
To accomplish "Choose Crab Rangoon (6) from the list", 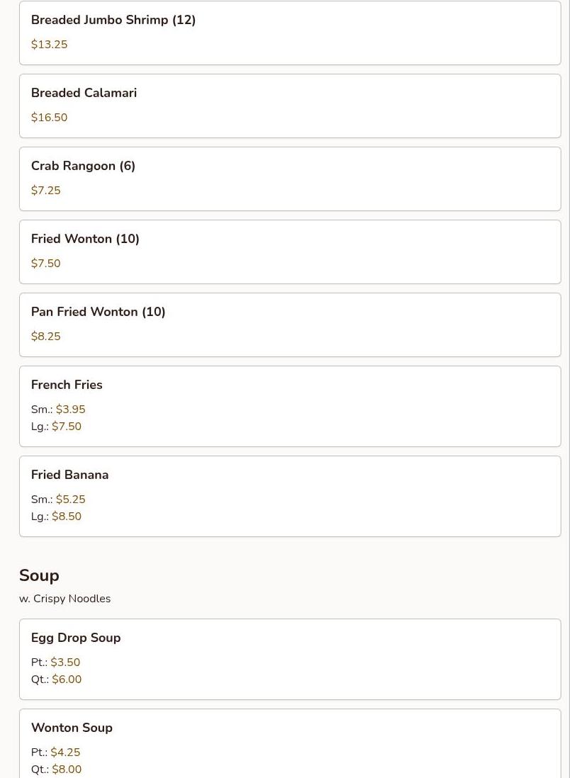I will pos(290,179).
